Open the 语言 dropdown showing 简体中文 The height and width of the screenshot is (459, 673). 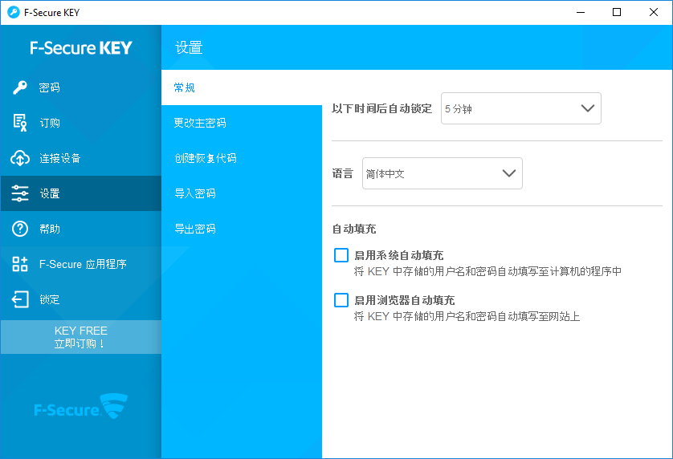click(x=442, y=173)
